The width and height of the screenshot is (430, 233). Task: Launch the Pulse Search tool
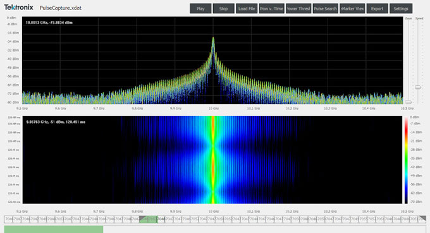(325, 8)
